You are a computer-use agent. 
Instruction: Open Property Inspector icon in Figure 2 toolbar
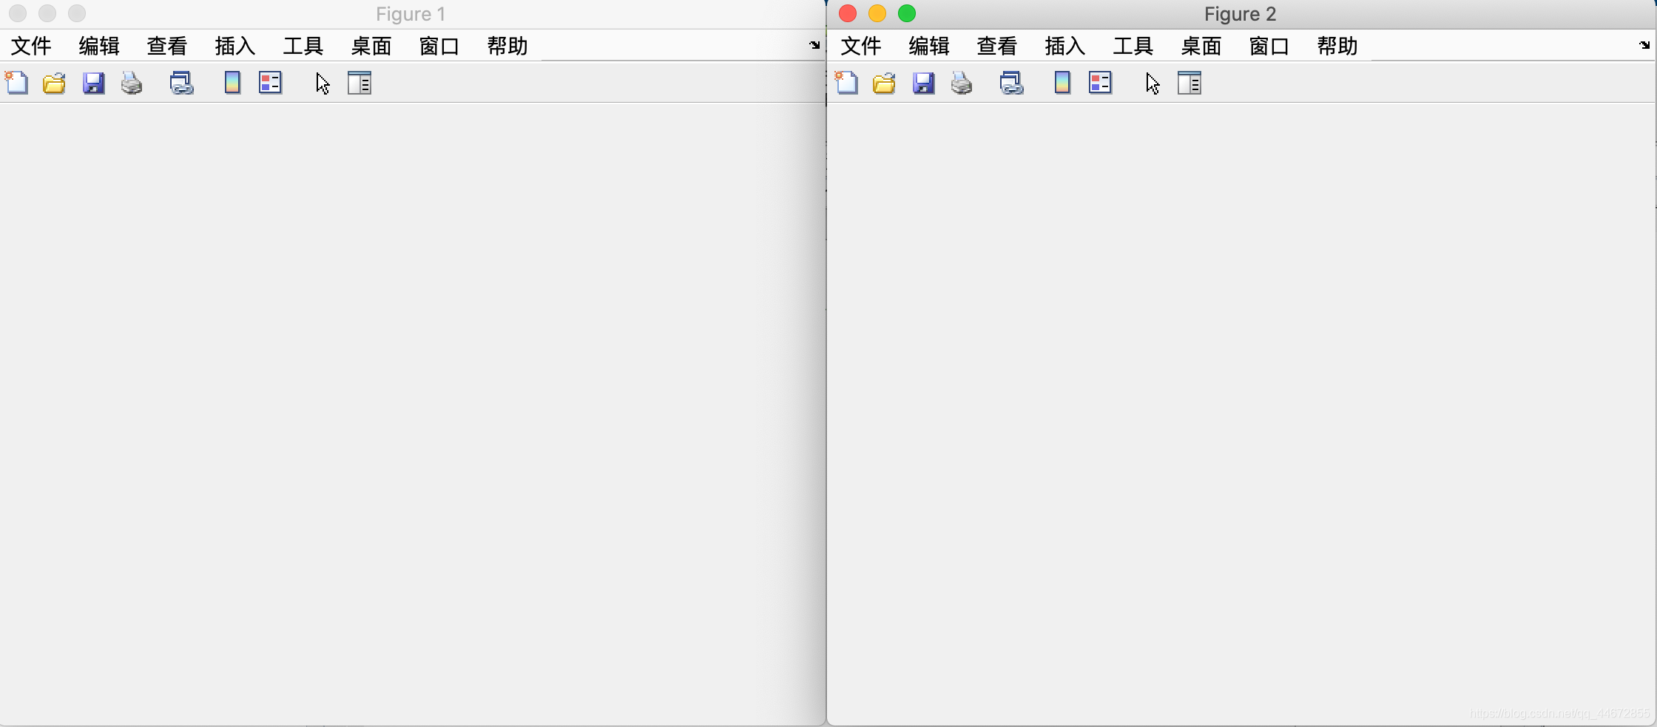[1189, 83]
